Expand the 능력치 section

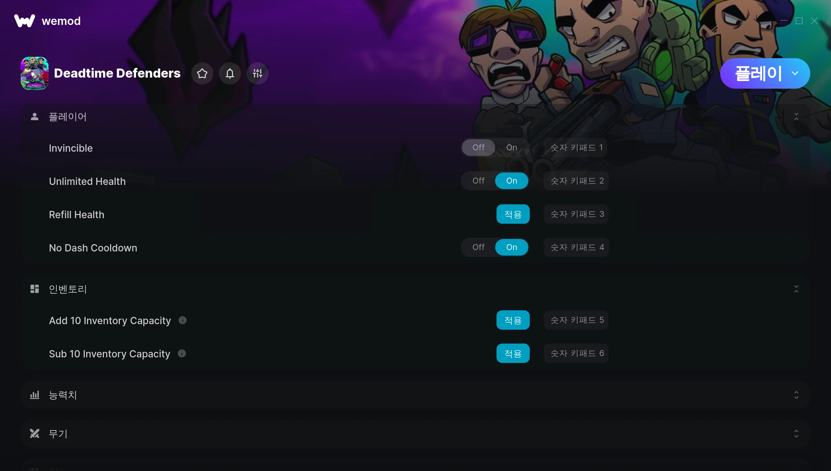coord(796,395)
